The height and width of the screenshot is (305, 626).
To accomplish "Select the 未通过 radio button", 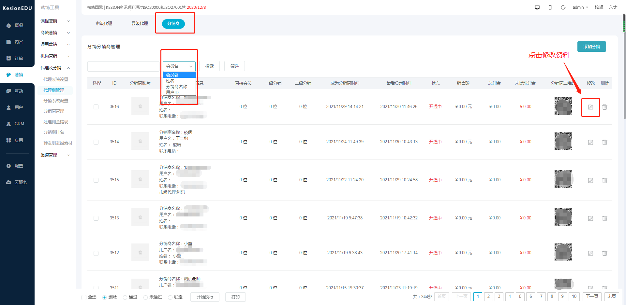I will [145, 297].
